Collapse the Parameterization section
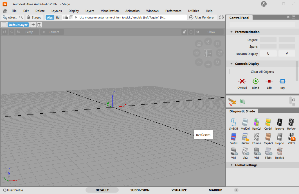 pyautogui.click(x=231, y=32)
